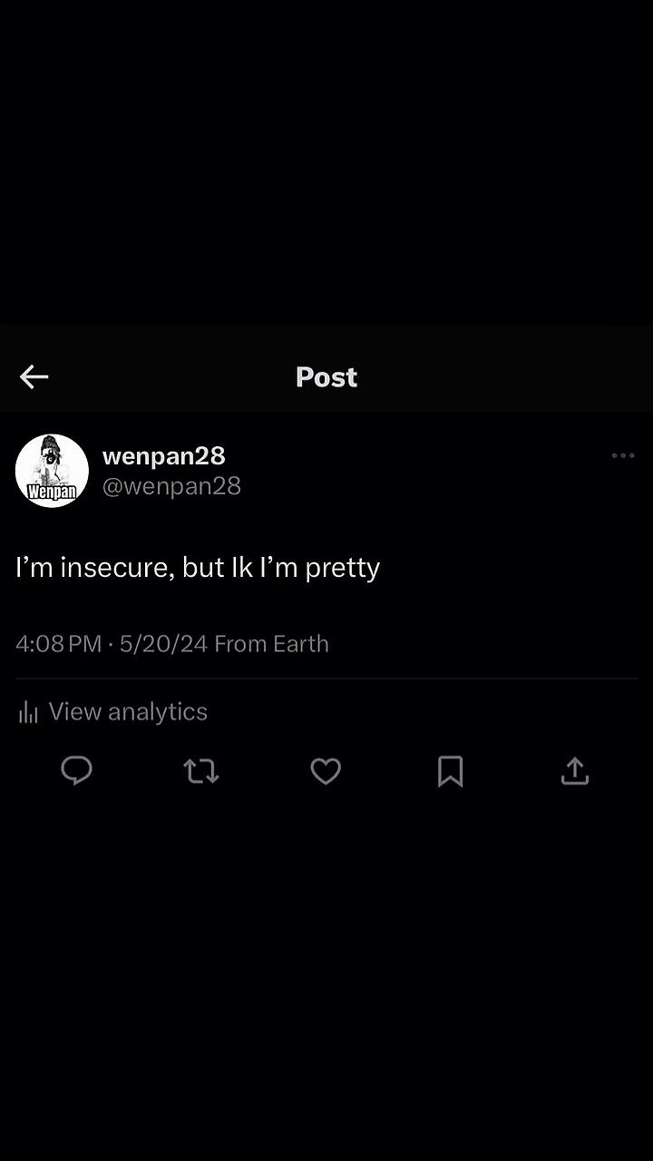Share the post via upload icon
This screenshot has height=1161, width=653.
pyautogui.click(x=575, y=771)
